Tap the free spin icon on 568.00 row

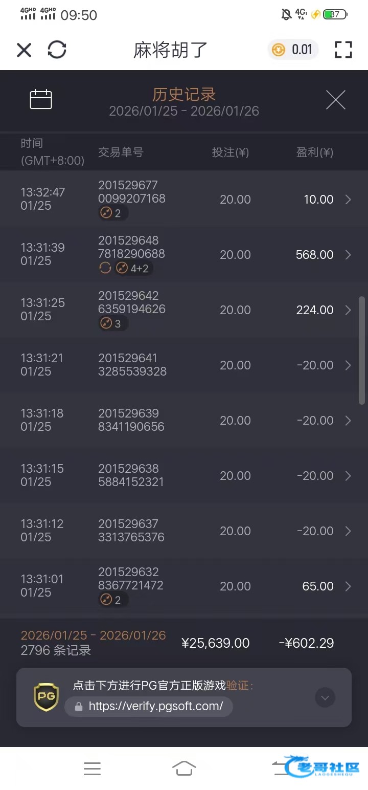(x=105, y=268)
